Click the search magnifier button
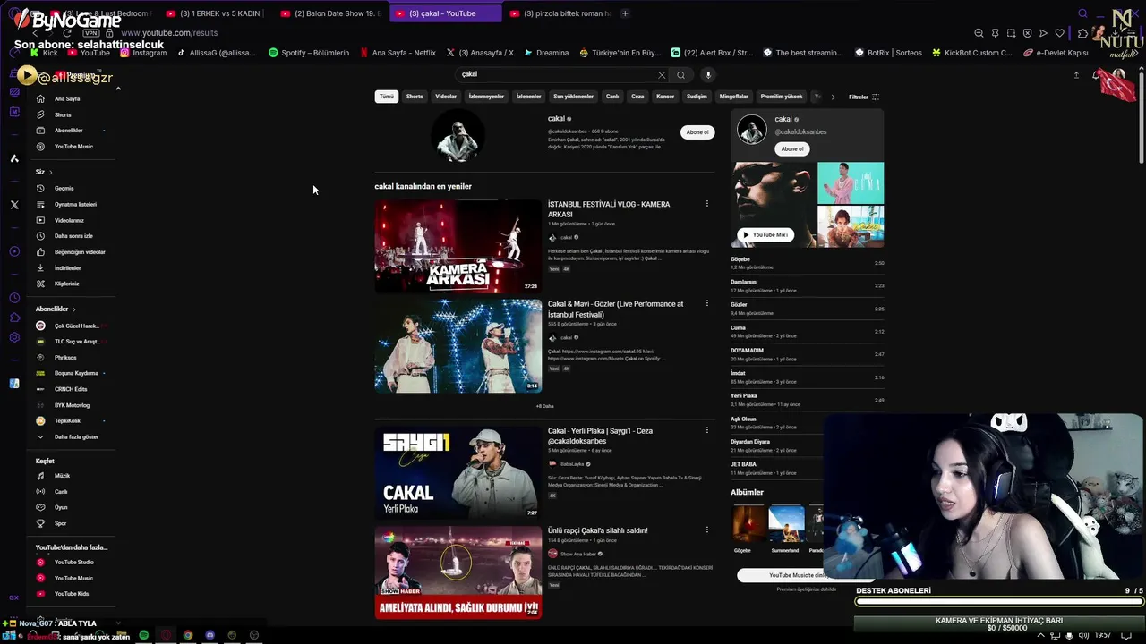The height and width of the screenshot is (644, 1146). click(x=680, y=75)
